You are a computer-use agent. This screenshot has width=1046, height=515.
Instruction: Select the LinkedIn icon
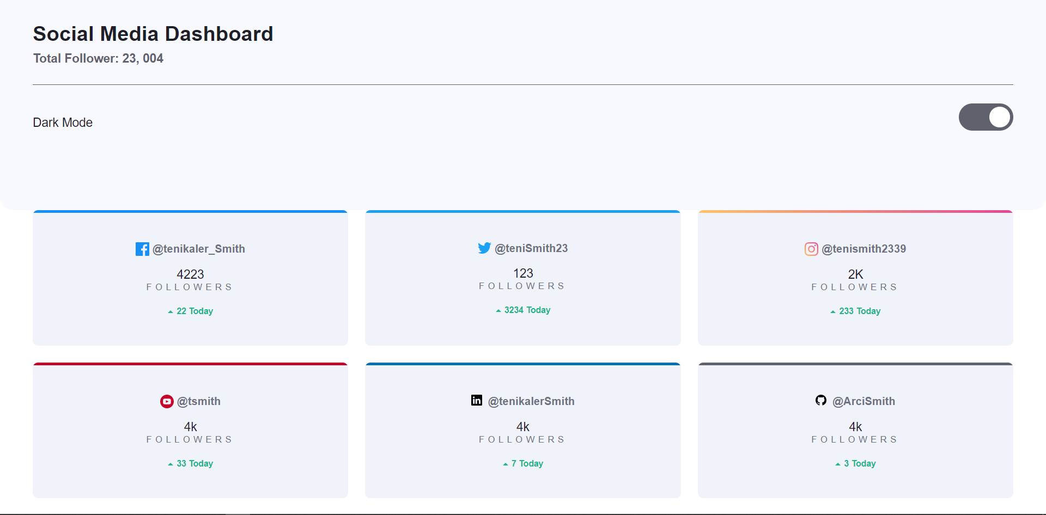(477, 400)
